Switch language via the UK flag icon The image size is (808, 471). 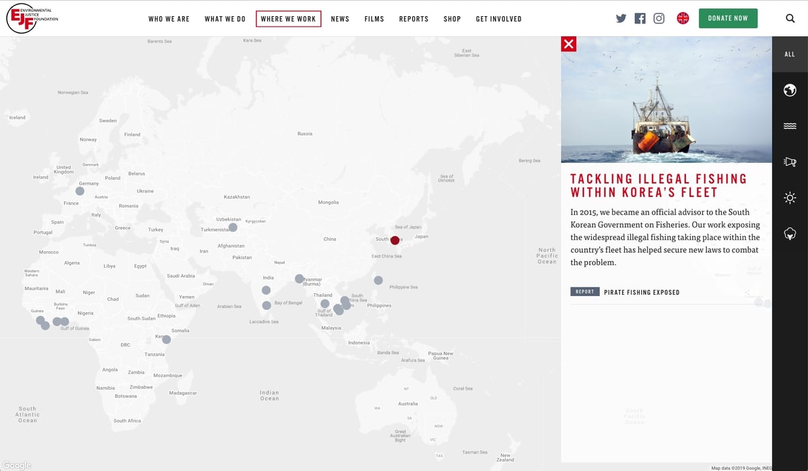click(x=683, y=18)
